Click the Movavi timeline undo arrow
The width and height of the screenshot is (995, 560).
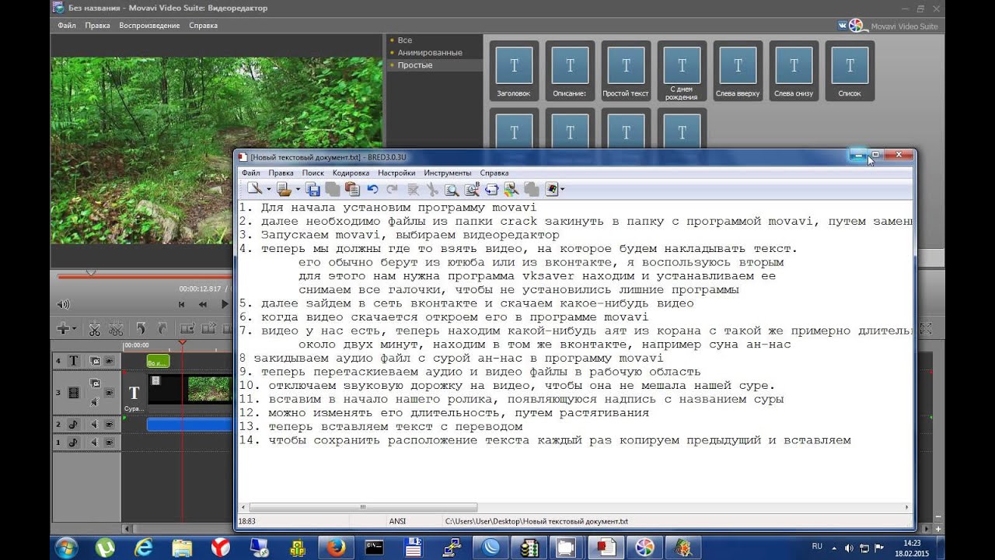click(141, 329)
